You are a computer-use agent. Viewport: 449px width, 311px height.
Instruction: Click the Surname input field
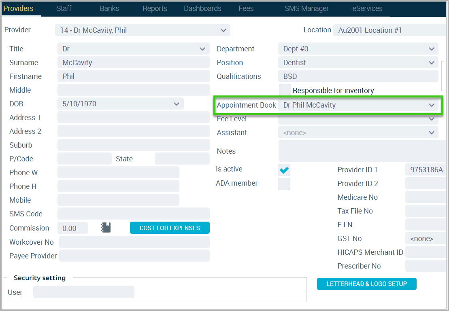point(134,62)
